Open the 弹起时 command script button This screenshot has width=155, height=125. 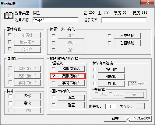(111, 77)
